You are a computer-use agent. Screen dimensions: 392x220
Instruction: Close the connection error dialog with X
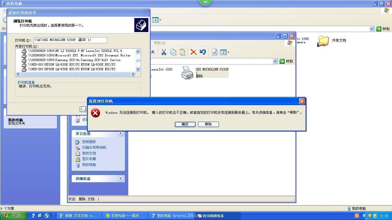(x=302, y=101)
